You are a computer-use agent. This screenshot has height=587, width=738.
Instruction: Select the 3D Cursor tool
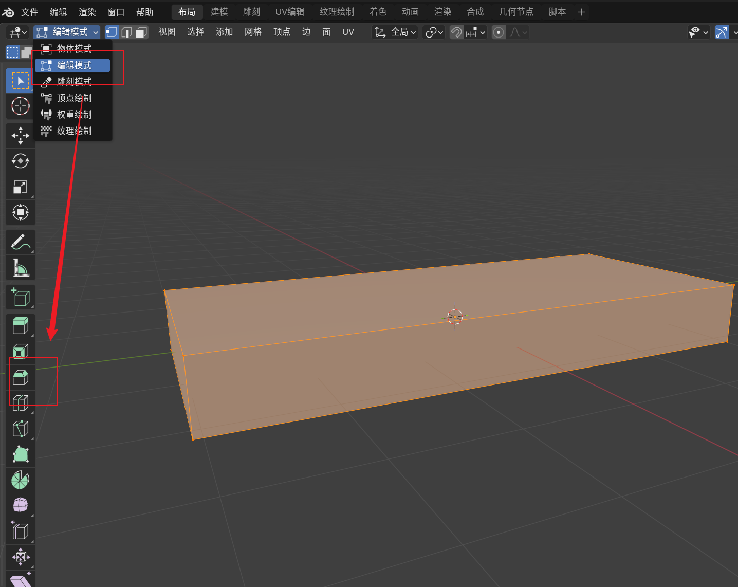point(21,106)
